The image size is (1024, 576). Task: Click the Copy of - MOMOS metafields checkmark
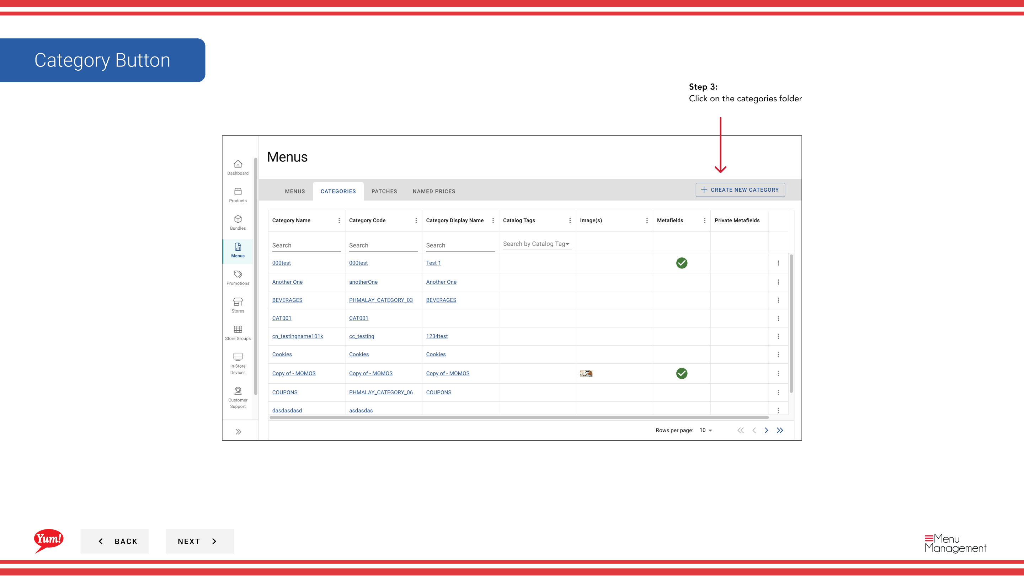(682, 373)
